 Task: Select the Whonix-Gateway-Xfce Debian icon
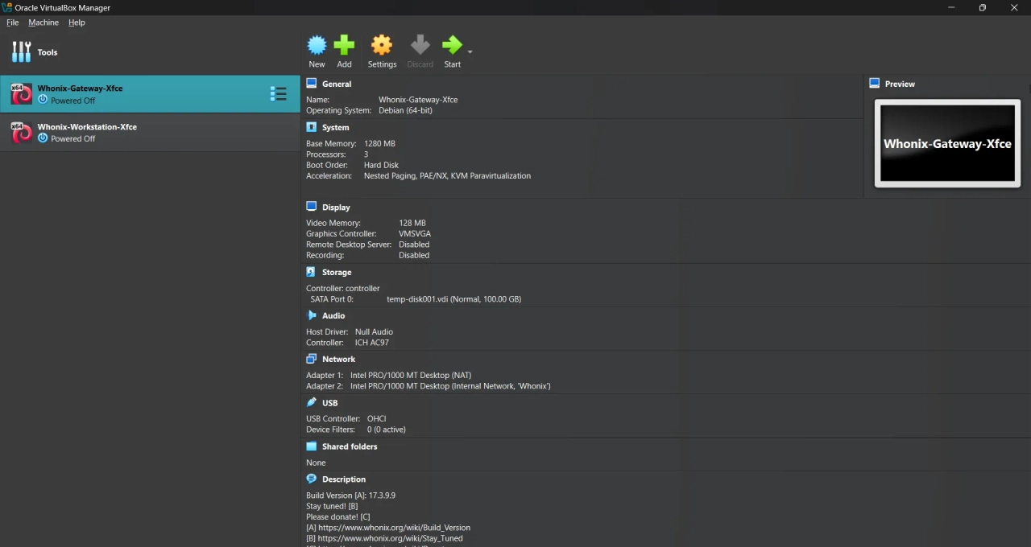coord(21,94)
